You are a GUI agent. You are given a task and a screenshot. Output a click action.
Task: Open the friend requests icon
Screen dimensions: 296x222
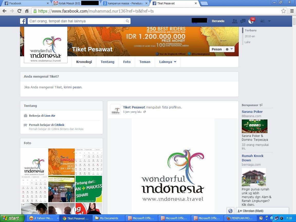[x=235, y=21]
